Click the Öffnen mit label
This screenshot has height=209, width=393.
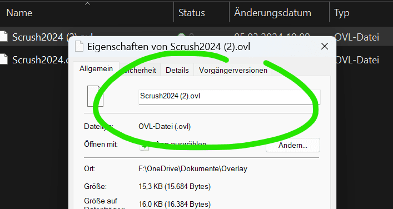(x=101, y=145)
